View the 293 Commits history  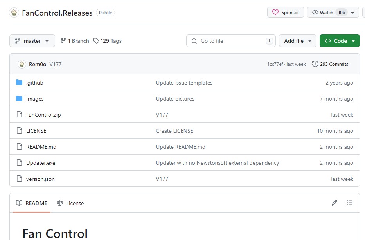[x=330, y=64]
